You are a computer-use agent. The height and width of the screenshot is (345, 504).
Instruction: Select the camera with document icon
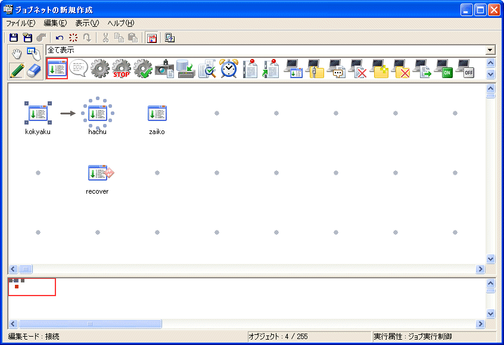point(164,68)
